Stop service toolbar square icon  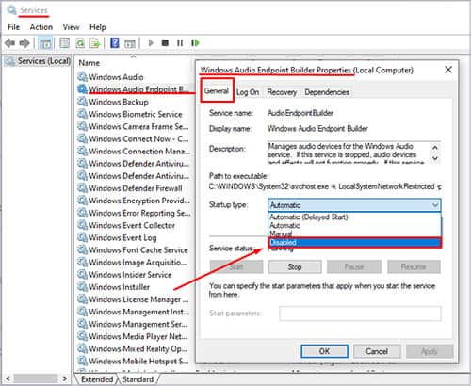(165, 42)
